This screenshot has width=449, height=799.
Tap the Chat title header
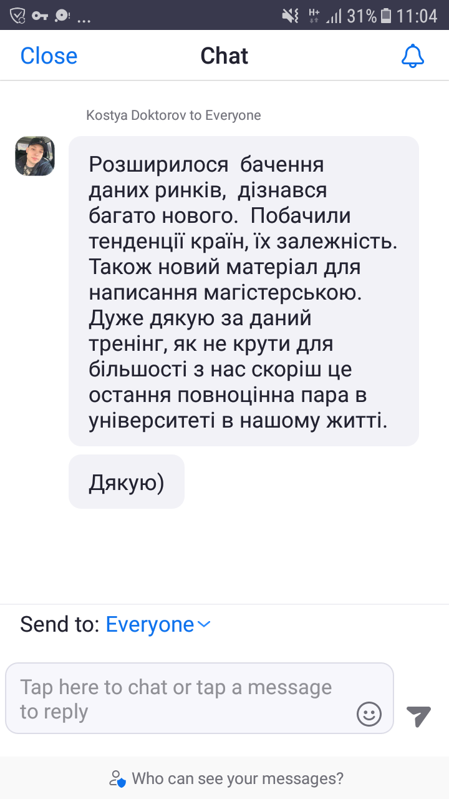pos(224,56)
